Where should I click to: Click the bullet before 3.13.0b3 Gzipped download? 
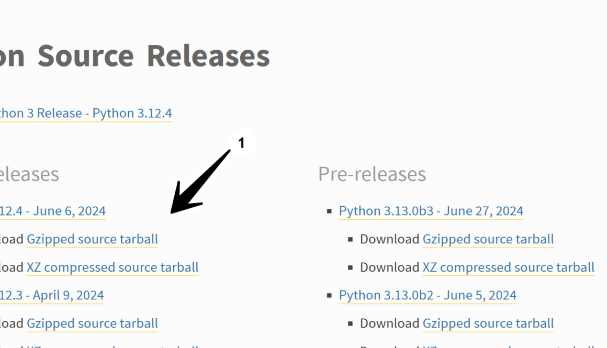pyautogui.click(x=350, y=240)
